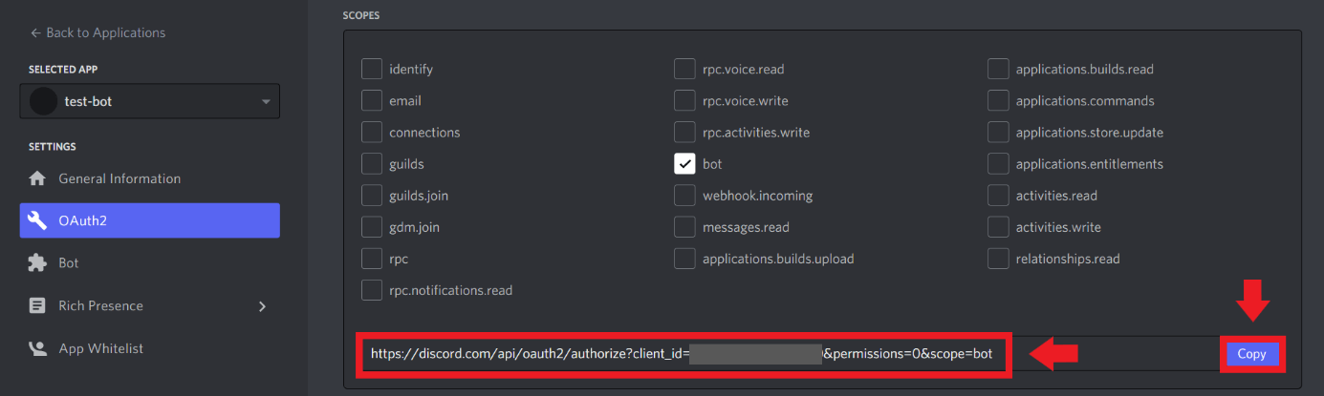Open the General Information settings page
1324x396 pixels.
tap(119, 178)
